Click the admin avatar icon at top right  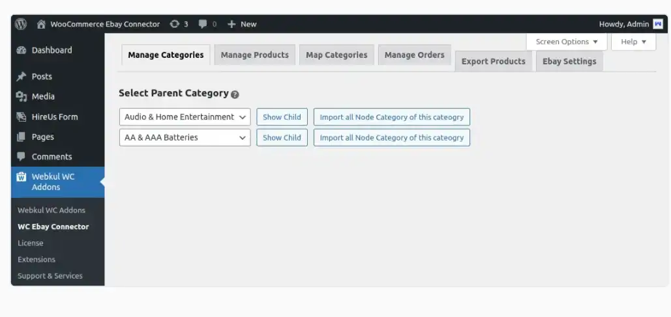(657, 24)
